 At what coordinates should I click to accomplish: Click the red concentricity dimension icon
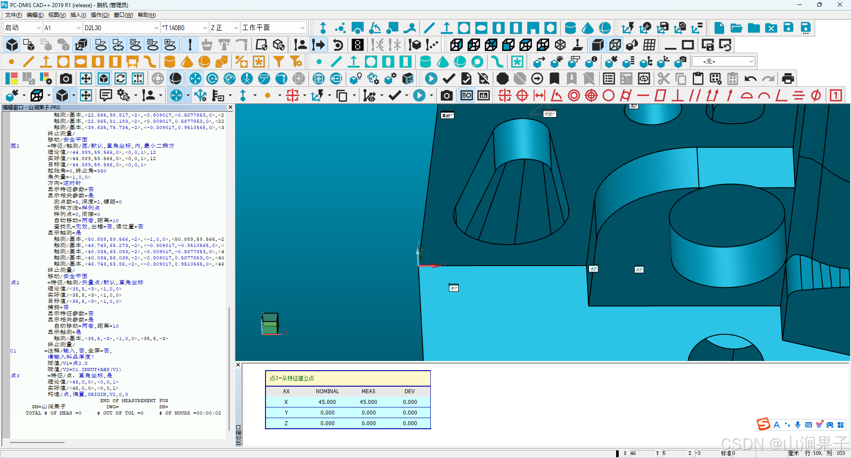pyautogui.click(x=574, y=95)
